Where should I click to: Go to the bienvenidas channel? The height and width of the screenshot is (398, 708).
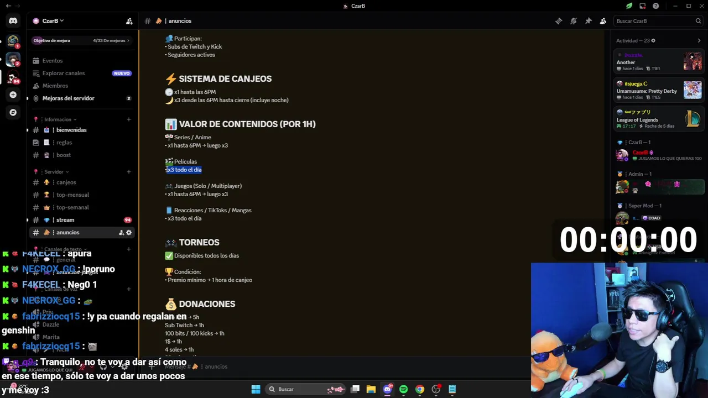[x=82, y=130]
